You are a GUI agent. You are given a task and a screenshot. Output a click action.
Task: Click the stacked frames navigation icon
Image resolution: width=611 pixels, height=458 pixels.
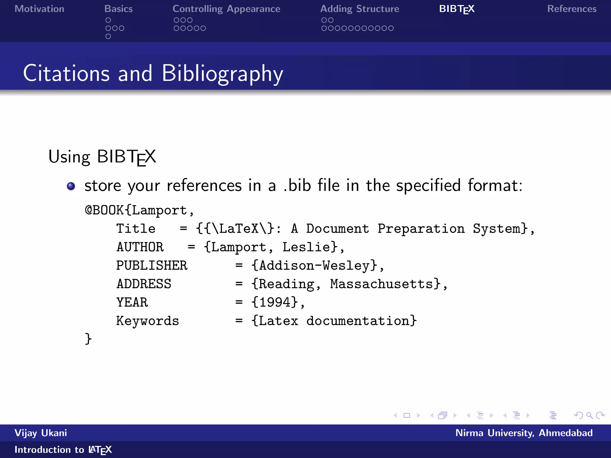click(x=443, y=415)
